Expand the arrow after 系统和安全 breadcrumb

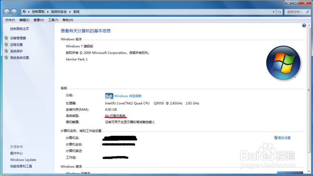70,12
